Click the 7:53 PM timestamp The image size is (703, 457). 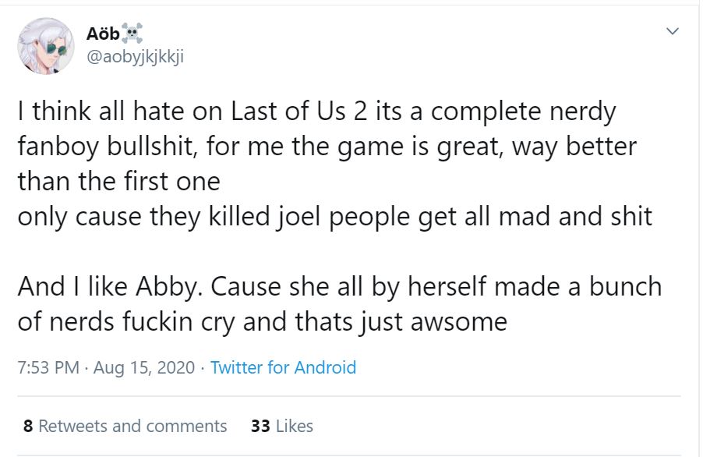pos(48,367)
